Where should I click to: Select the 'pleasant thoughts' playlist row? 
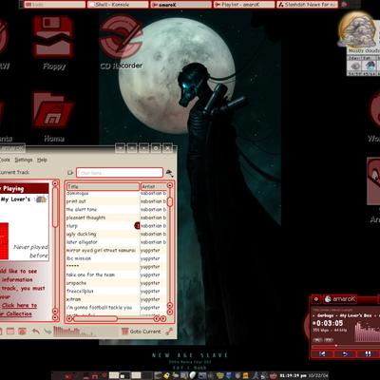point(116,218)
